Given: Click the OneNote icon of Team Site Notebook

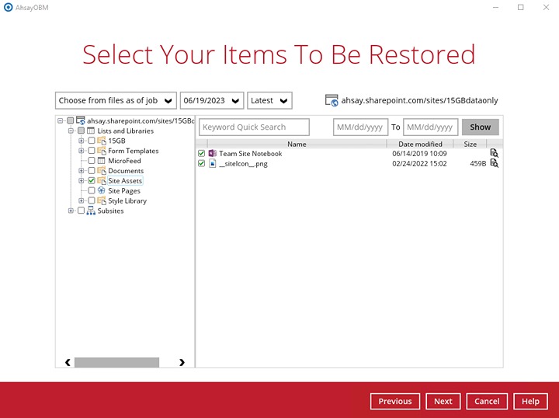Looking at the screenshot, I should pos(213,153).
